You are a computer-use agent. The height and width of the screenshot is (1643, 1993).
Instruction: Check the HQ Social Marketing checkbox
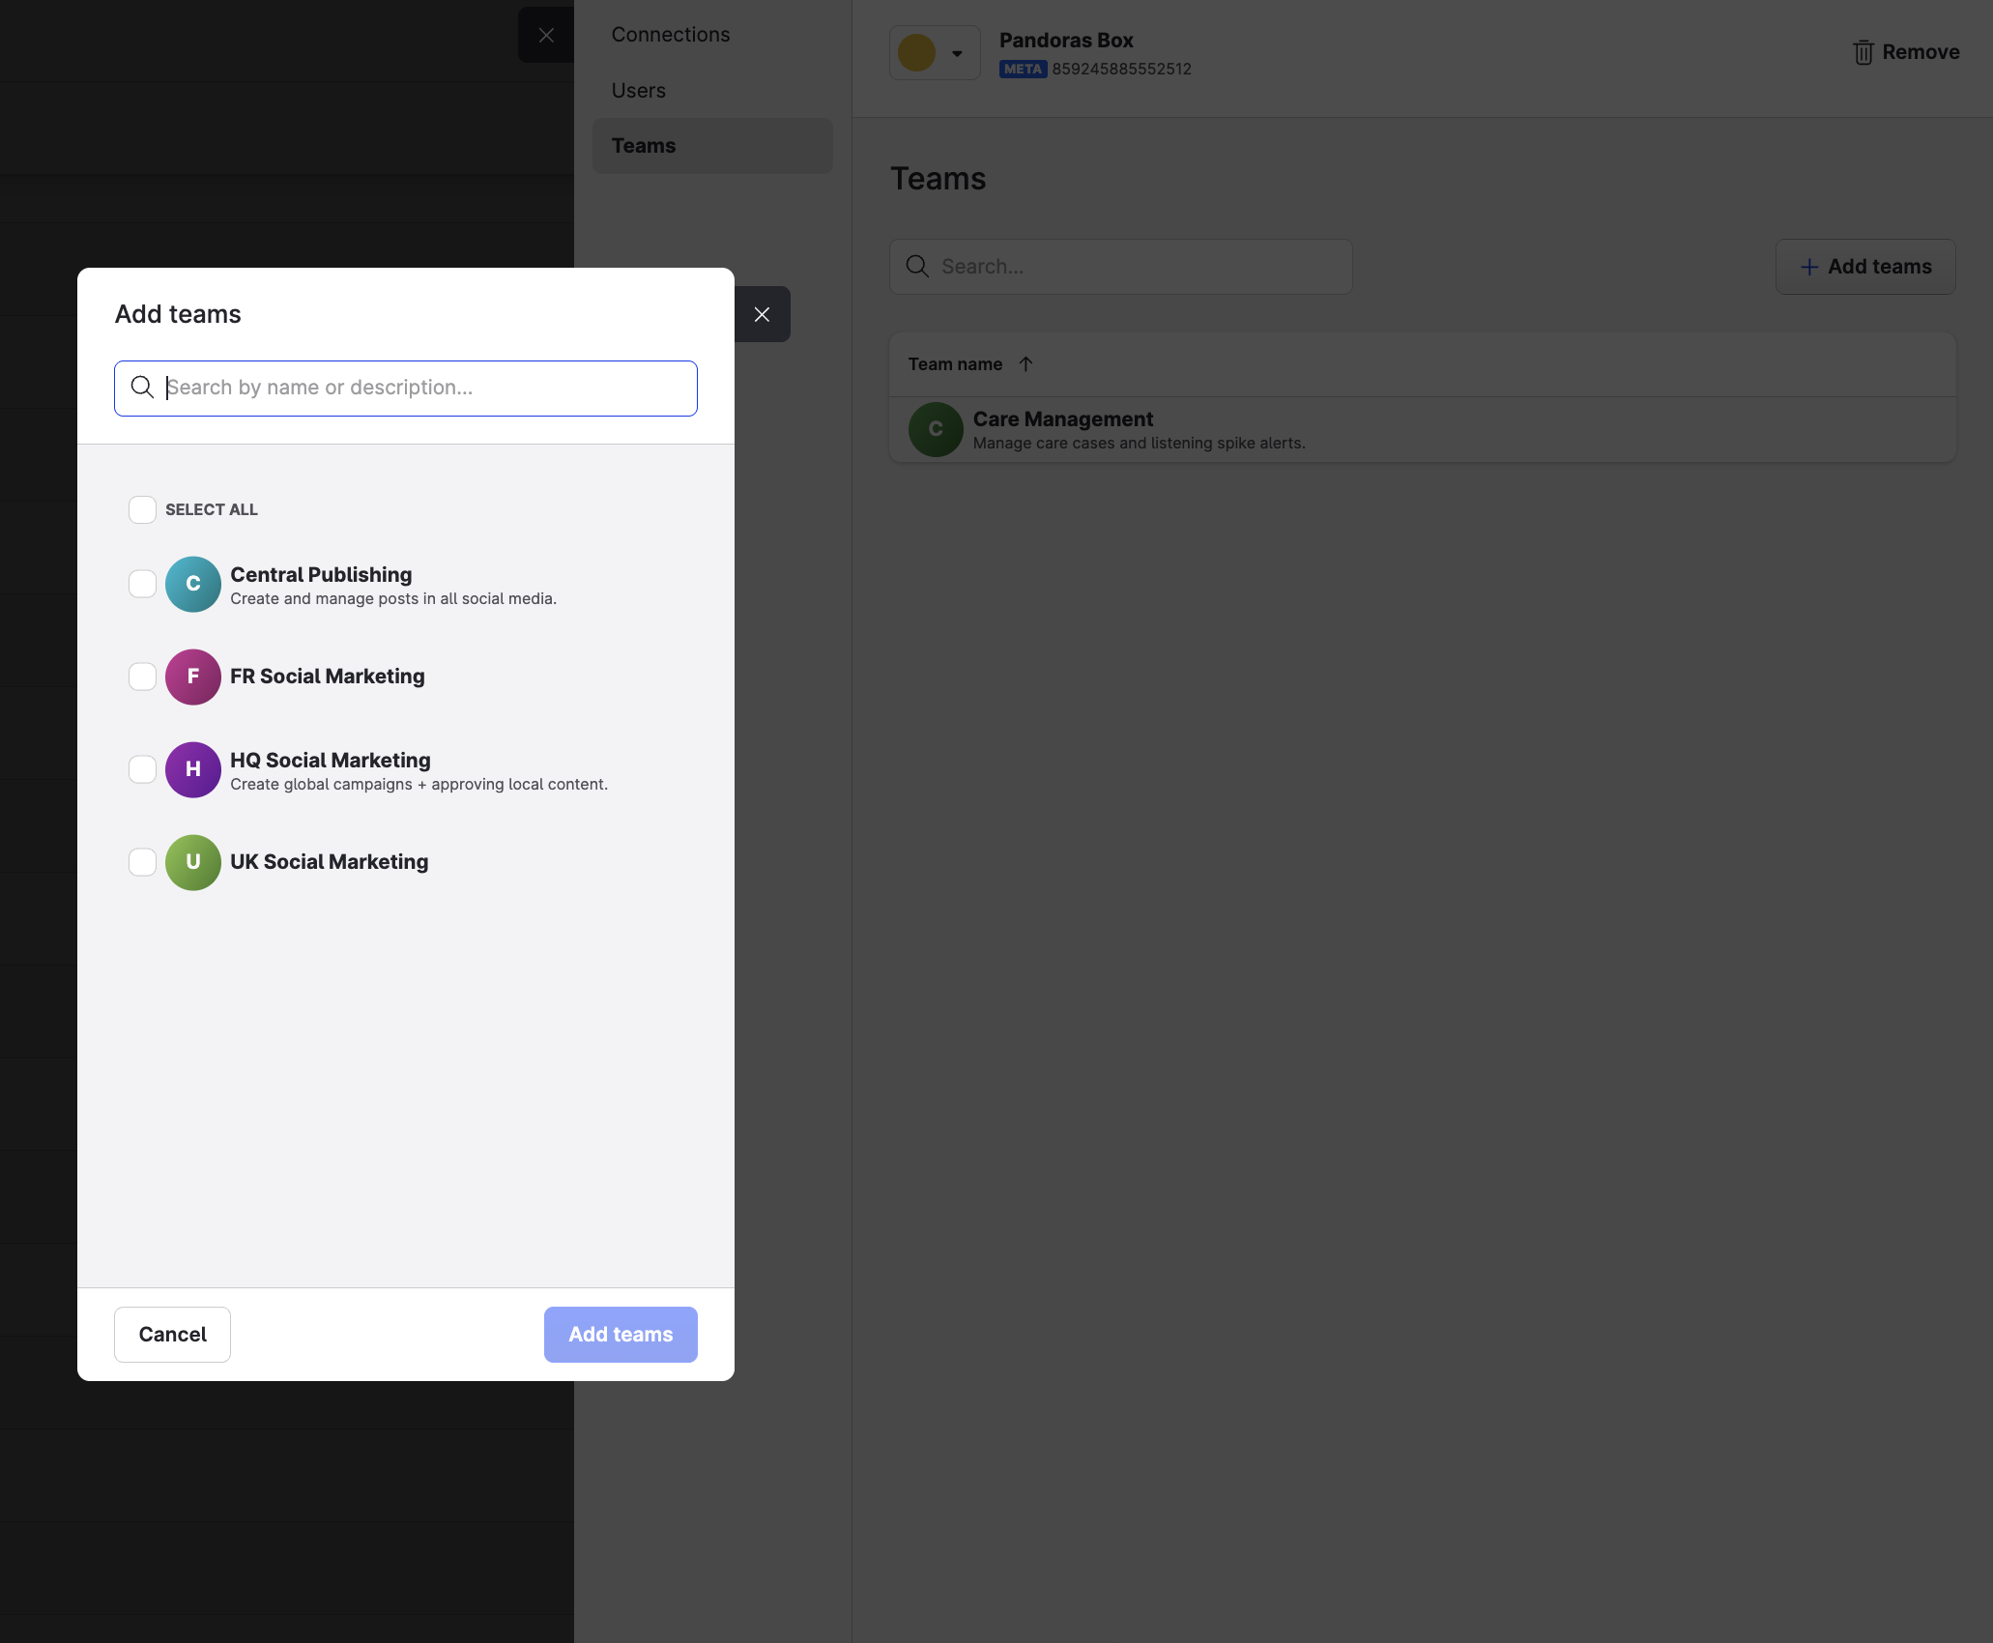(142, 769)
